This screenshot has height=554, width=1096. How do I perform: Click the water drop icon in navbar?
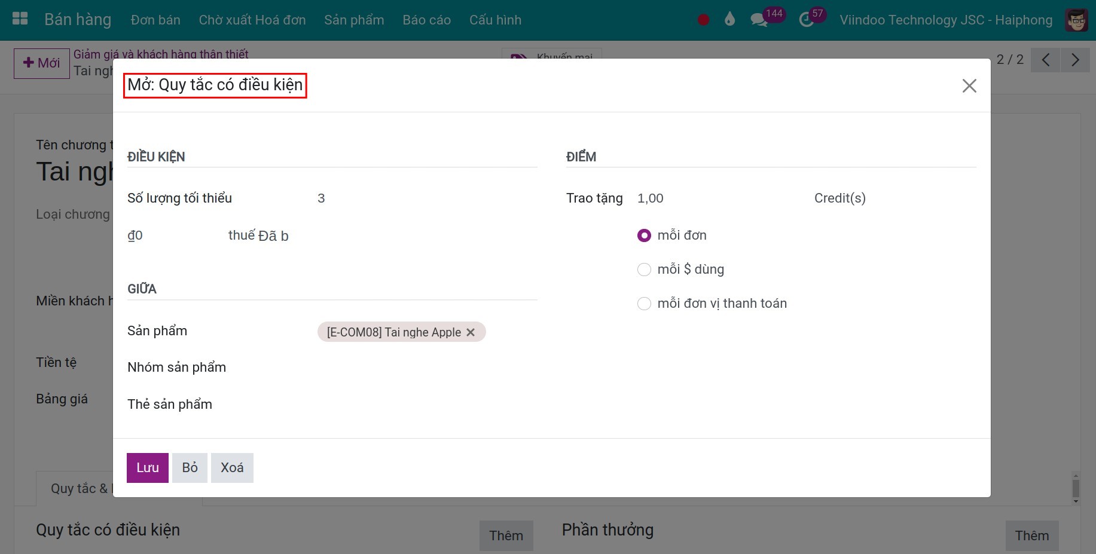point(729,20)
